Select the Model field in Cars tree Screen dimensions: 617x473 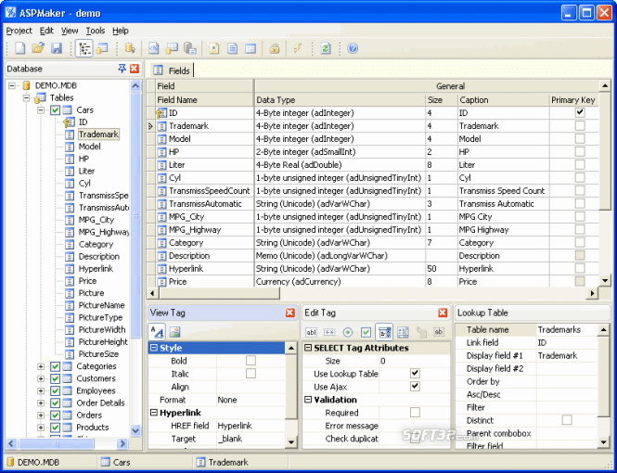point(89,147)
